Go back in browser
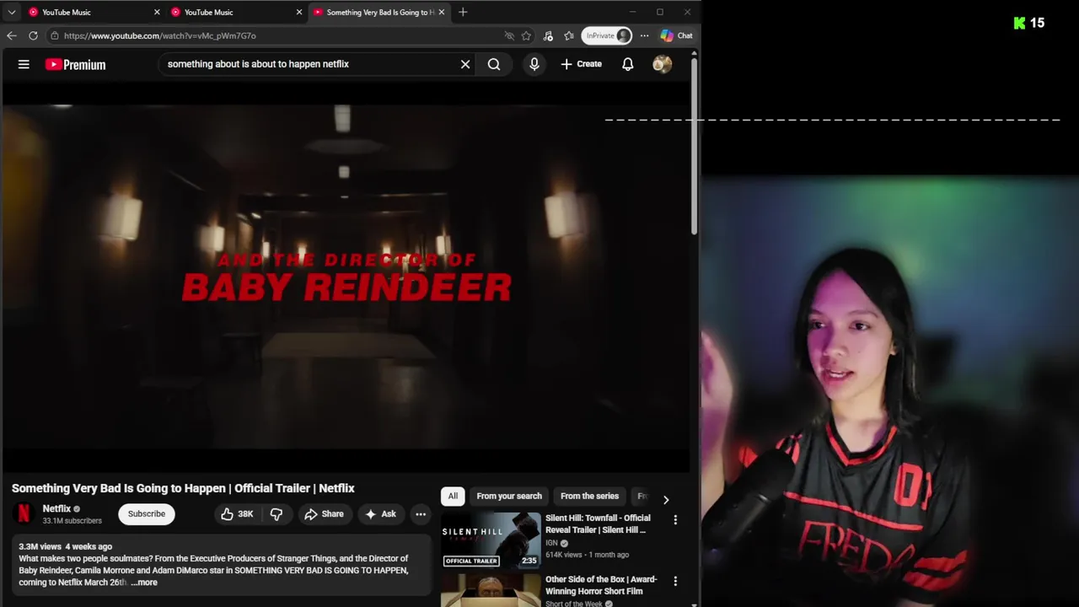The height and width of the screenshot is (607, 1079). 11,35
